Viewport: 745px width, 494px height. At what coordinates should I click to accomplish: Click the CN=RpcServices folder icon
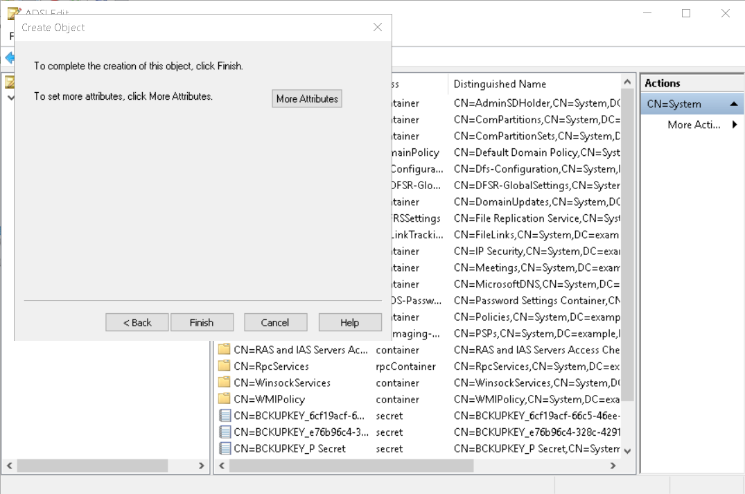pyautogui.click(x=224, y=366)
